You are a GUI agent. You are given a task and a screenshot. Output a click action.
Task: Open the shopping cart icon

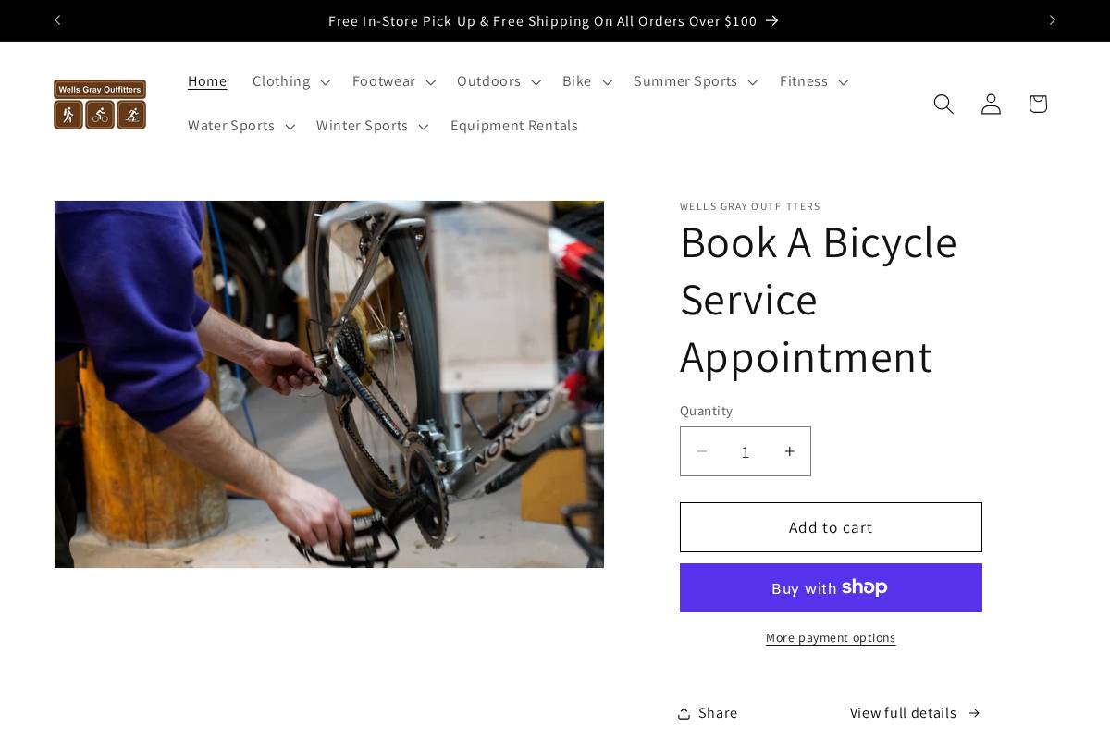point(1038,104)
